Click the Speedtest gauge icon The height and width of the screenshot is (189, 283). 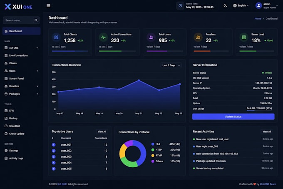6,126
